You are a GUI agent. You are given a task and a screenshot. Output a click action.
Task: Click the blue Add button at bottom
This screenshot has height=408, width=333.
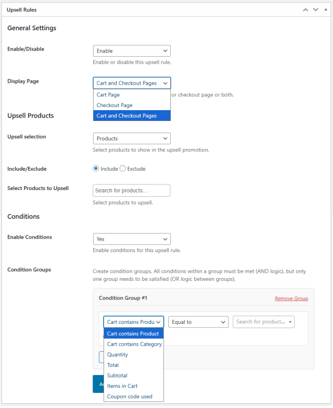tap(98, 384)
